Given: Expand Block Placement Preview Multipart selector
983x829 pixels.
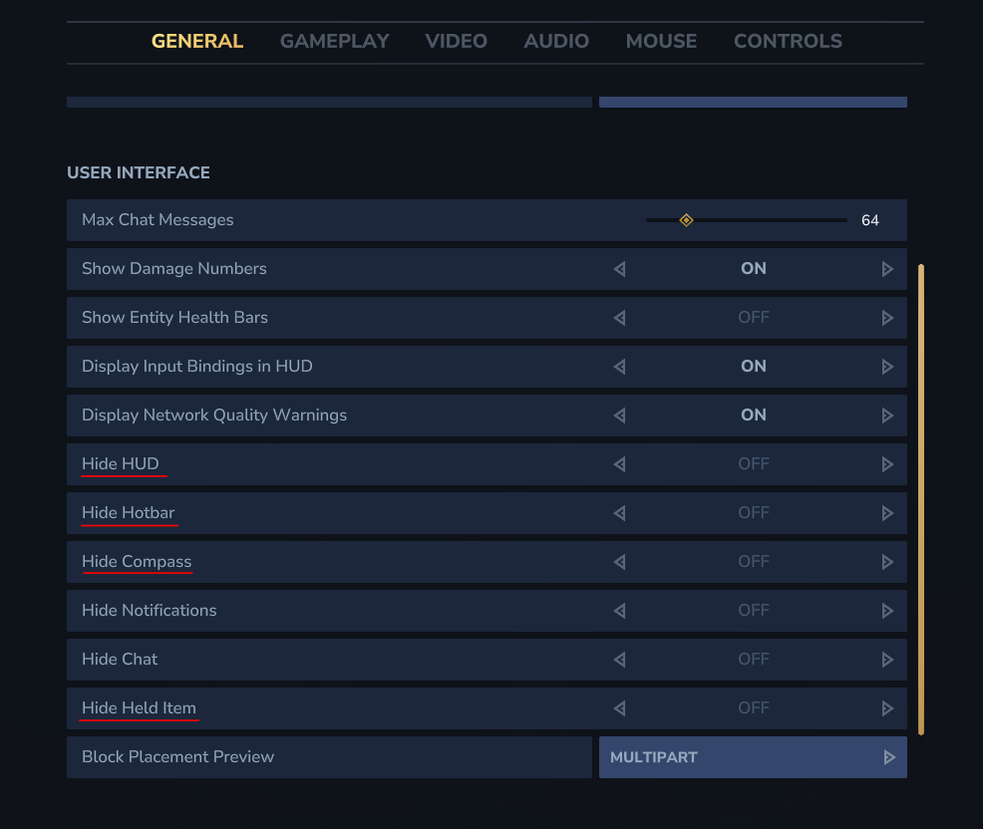Looking at the screenshot, I should point(753,757).
